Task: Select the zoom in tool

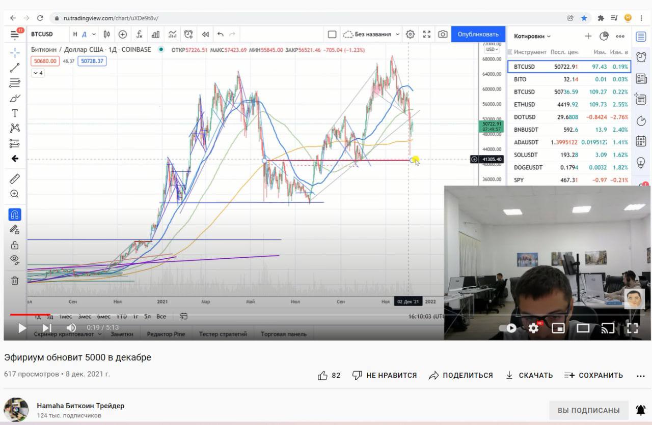Action: (15, 194)
